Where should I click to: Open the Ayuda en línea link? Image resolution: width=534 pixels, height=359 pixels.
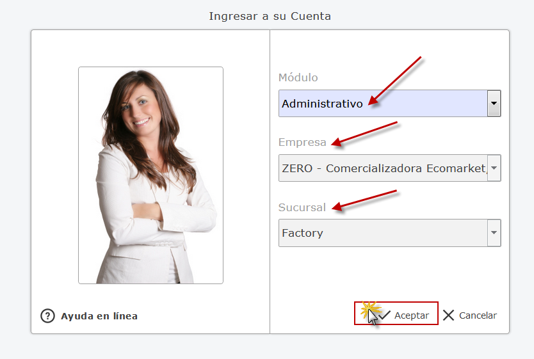coord(99,316)
